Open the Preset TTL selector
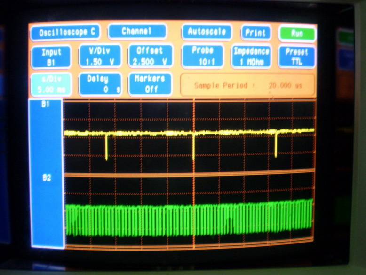This screenshot has height=275, width=366. [297, 57]
